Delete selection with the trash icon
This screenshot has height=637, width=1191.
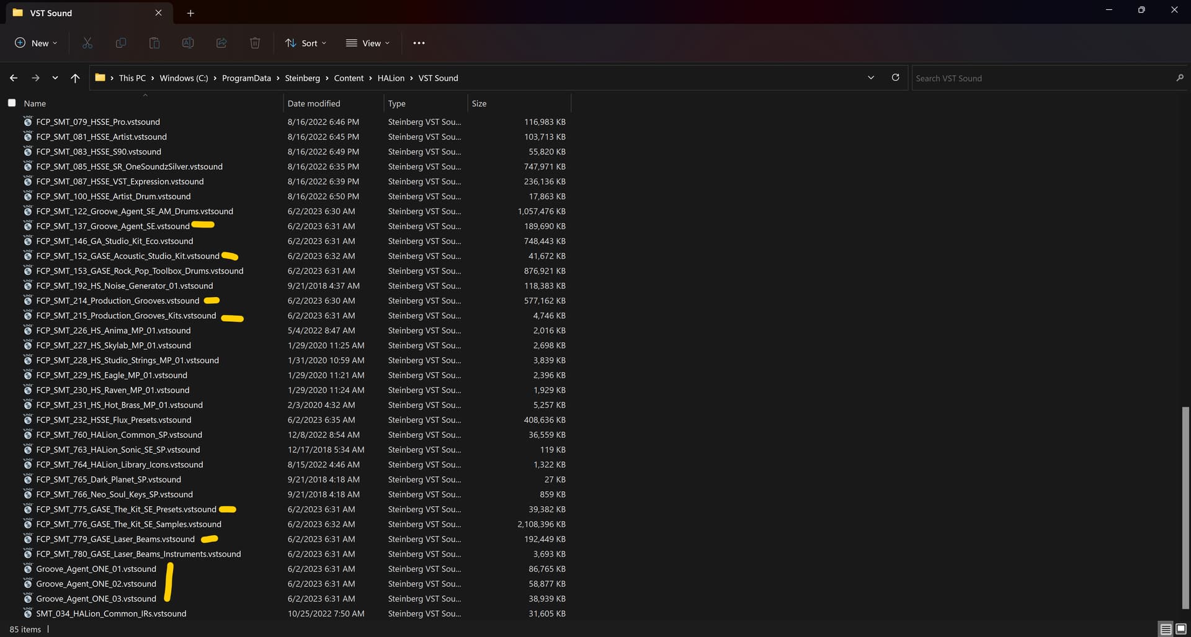click(254, 43)
